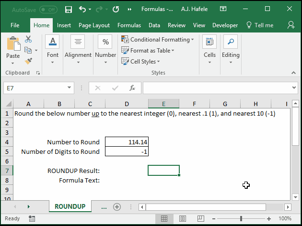The width and height of the screenshot is (302, 226).
Task: Select cell containing 114.14
Action: pos(127,142)
